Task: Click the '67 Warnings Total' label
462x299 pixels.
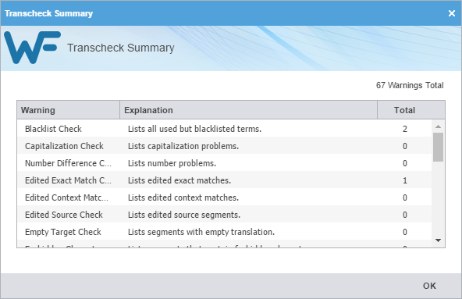Action: (410, 85)
